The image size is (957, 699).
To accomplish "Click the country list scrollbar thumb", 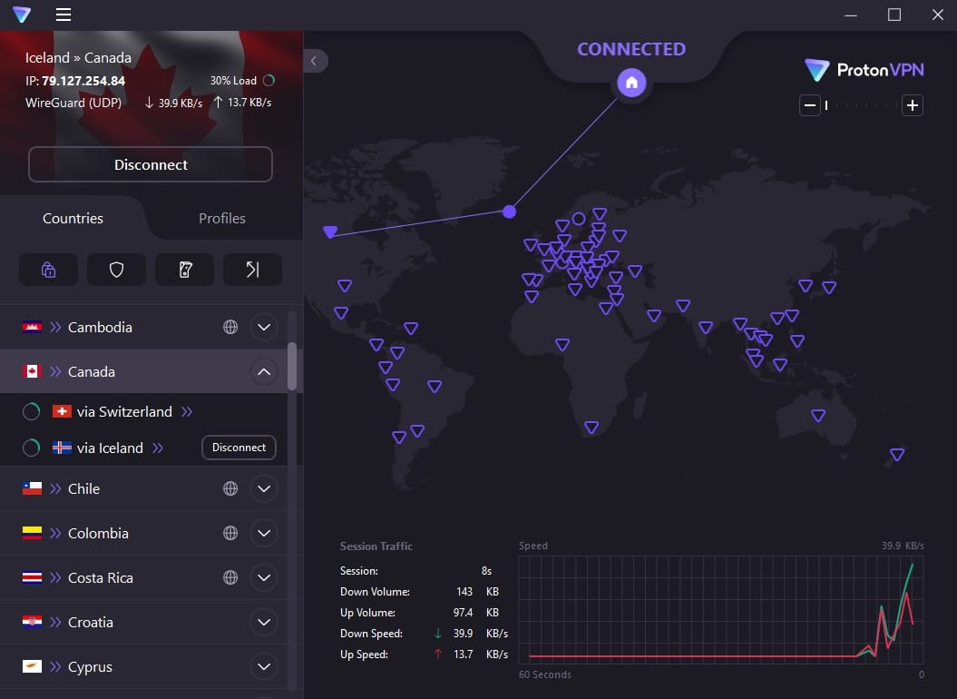I will coord(292,366).
